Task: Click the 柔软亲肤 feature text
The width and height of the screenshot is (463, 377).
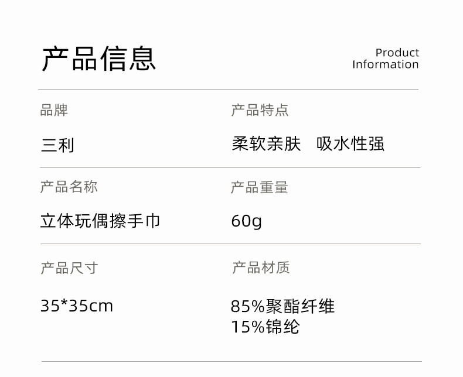Action: pyautogui.click(x=266, y=144)
